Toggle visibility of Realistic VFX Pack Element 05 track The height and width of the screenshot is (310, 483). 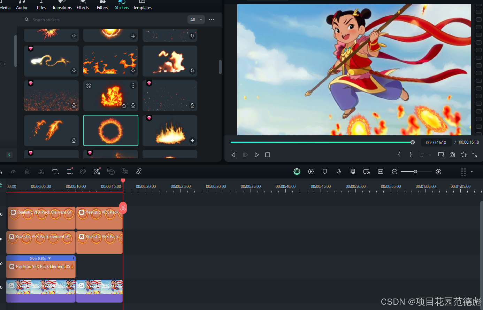(1, 263)
